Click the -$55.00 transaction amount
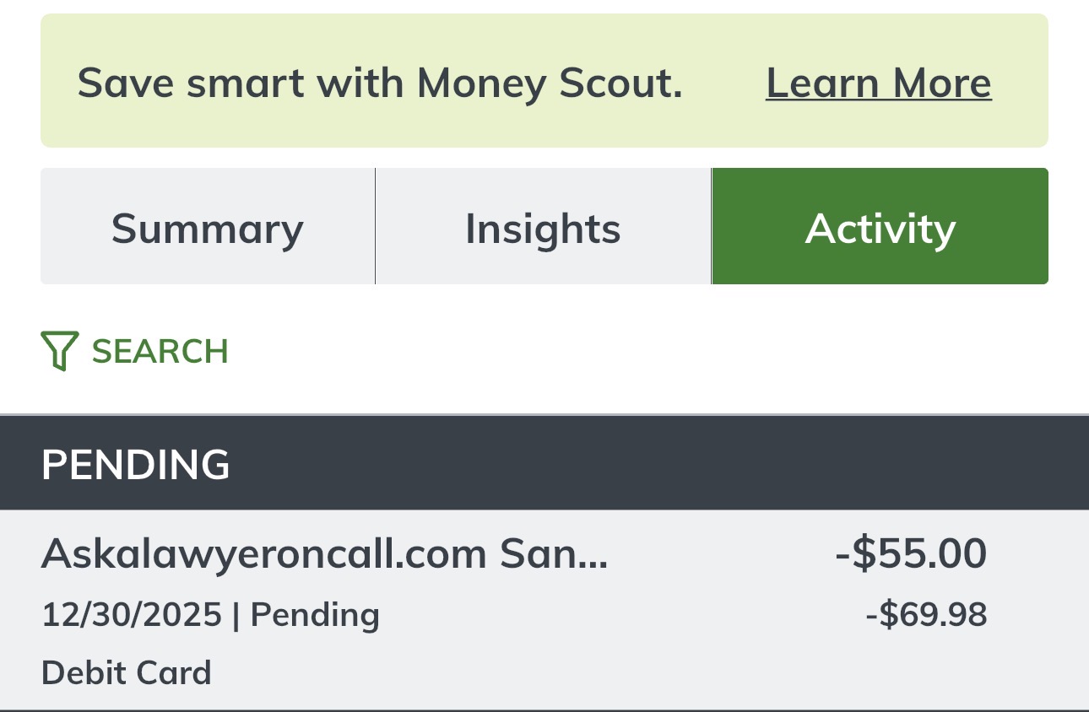 [x=910, y=554]
